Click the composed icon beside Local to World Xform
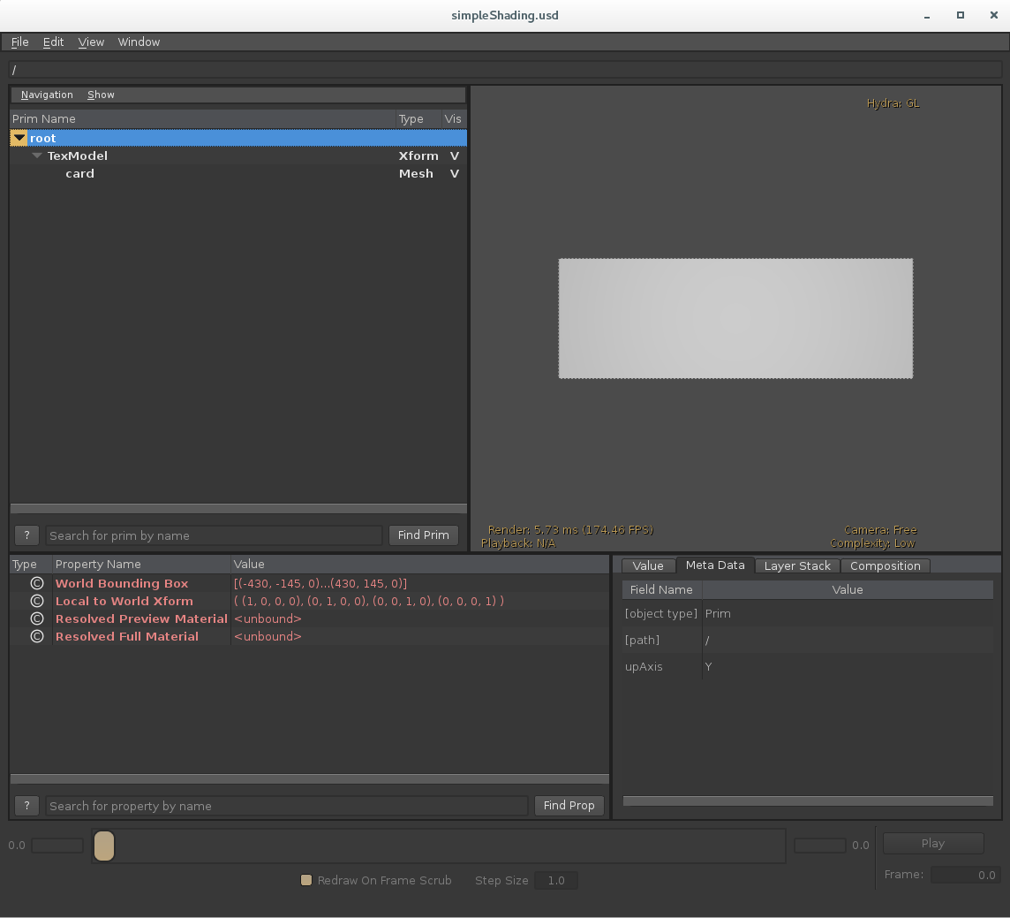 [36, 601]
